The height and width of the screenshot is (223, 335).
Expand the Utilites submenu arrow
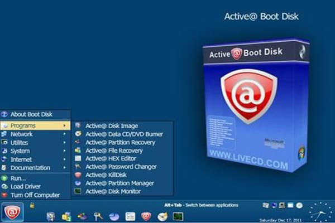(x=64, y=143)
